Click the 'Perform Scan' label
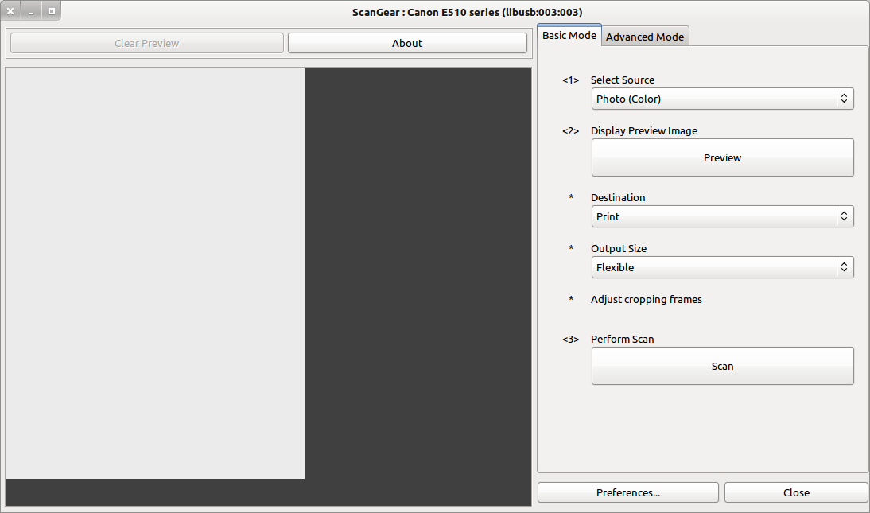 point(623,340)
